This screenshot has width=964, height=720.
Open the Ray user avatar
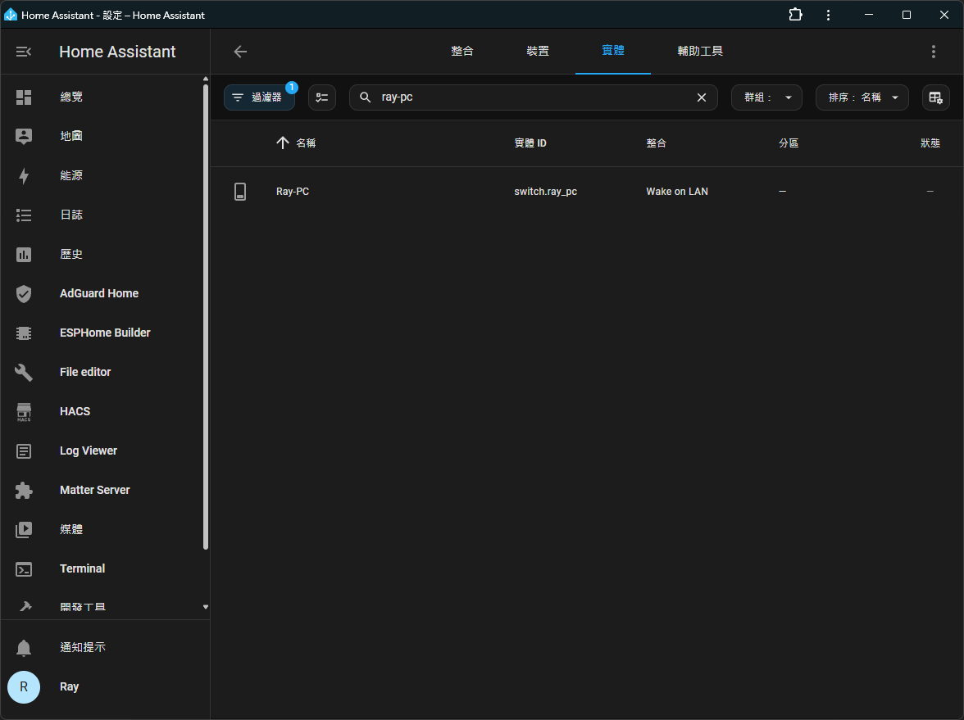(x=23, y=686)
